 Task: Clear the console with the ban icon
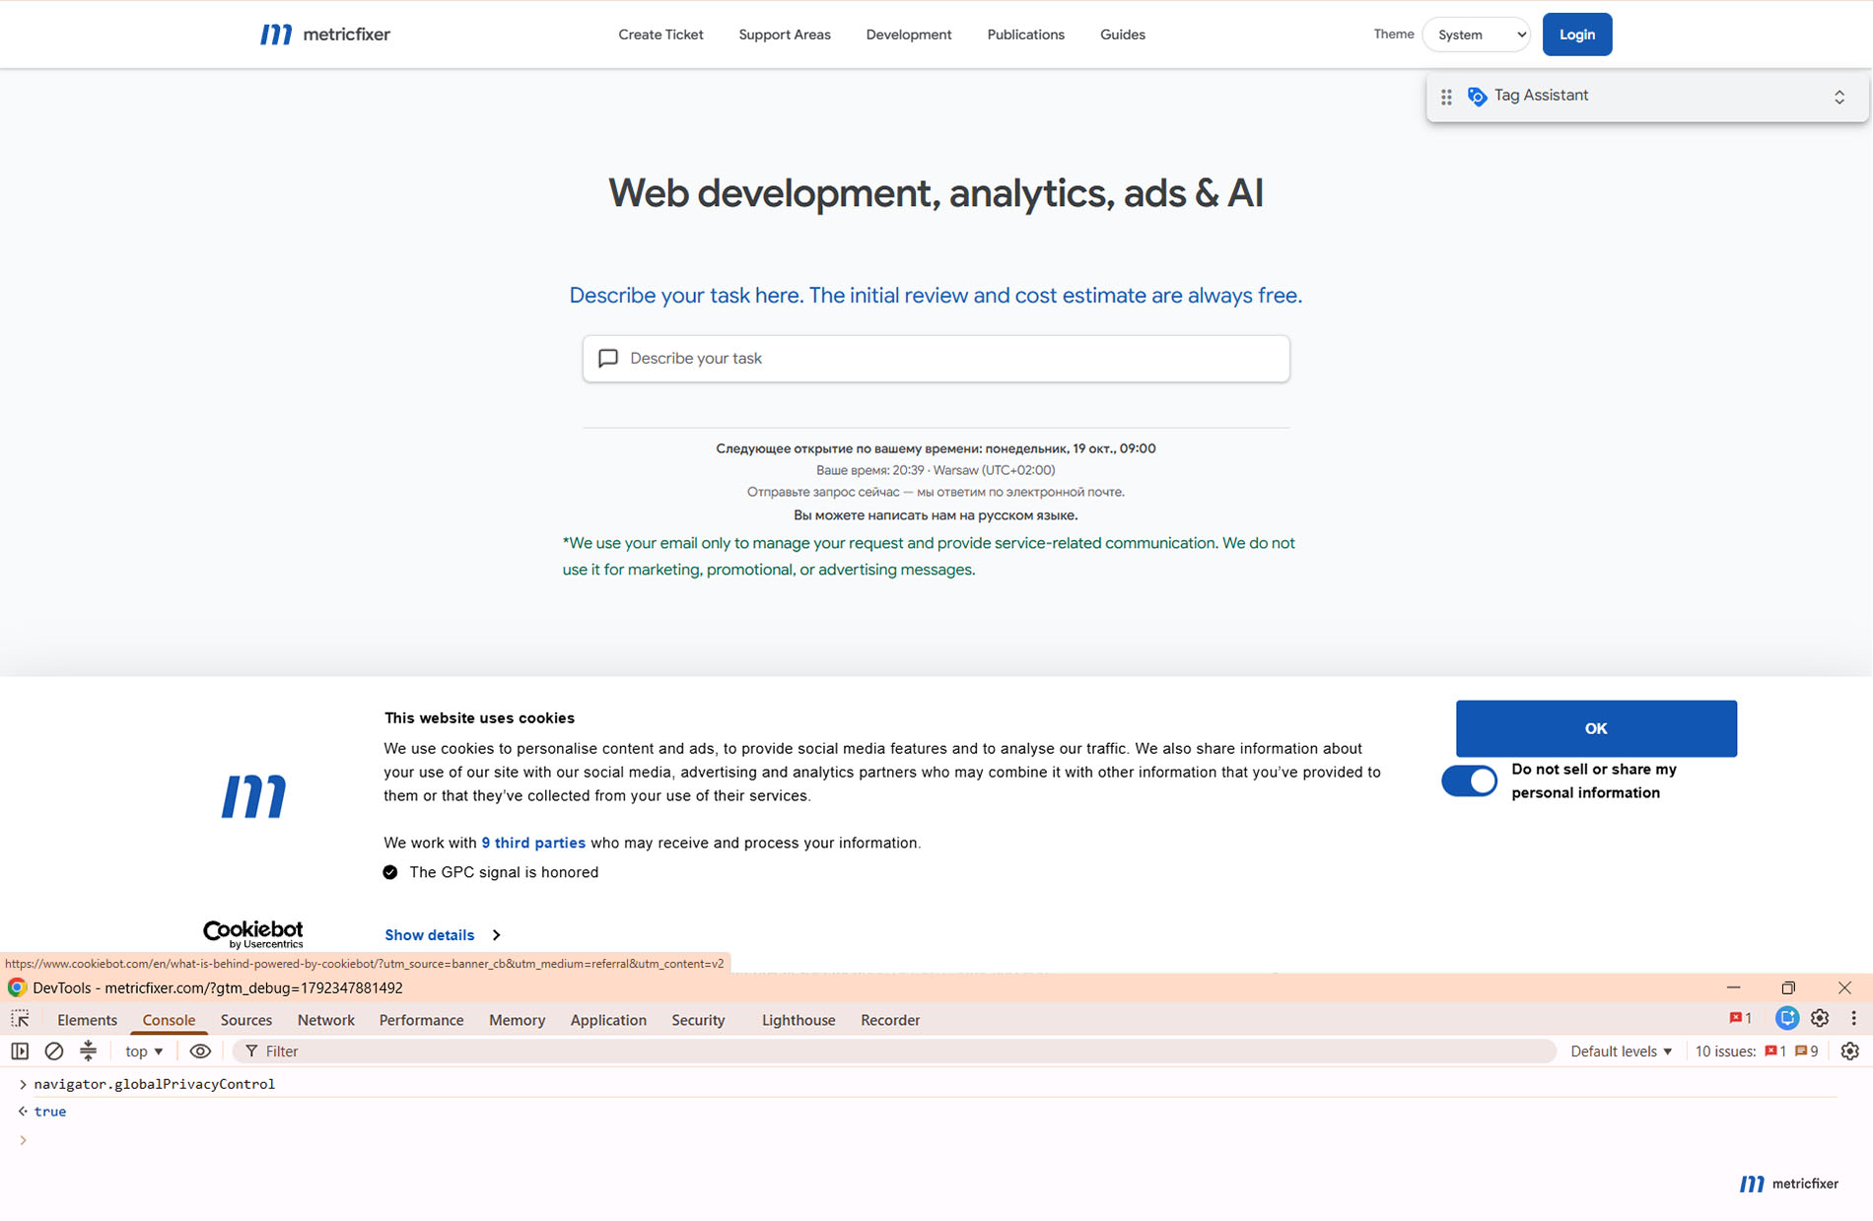(54, 1051)
